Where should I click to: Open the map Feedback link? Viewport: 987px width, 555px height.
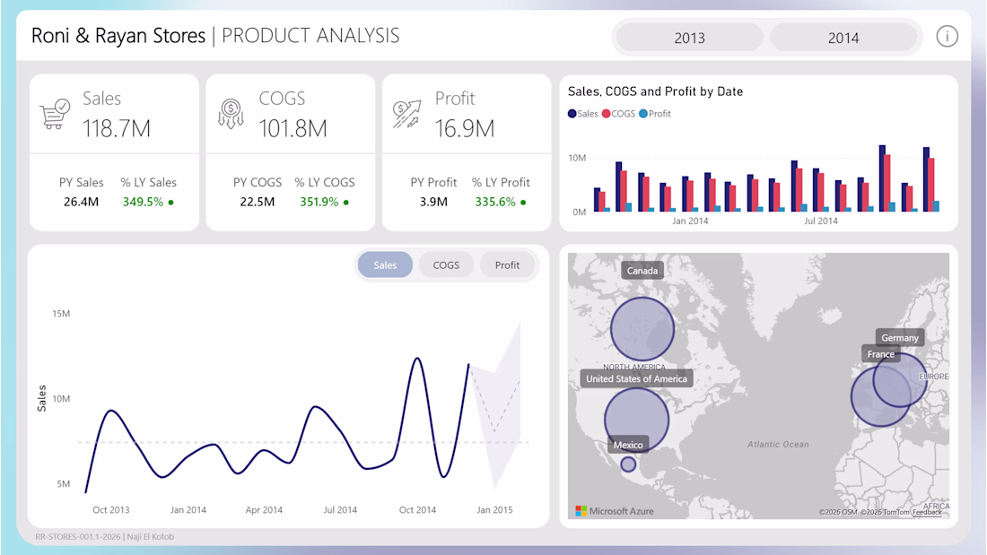coord(927,512)
